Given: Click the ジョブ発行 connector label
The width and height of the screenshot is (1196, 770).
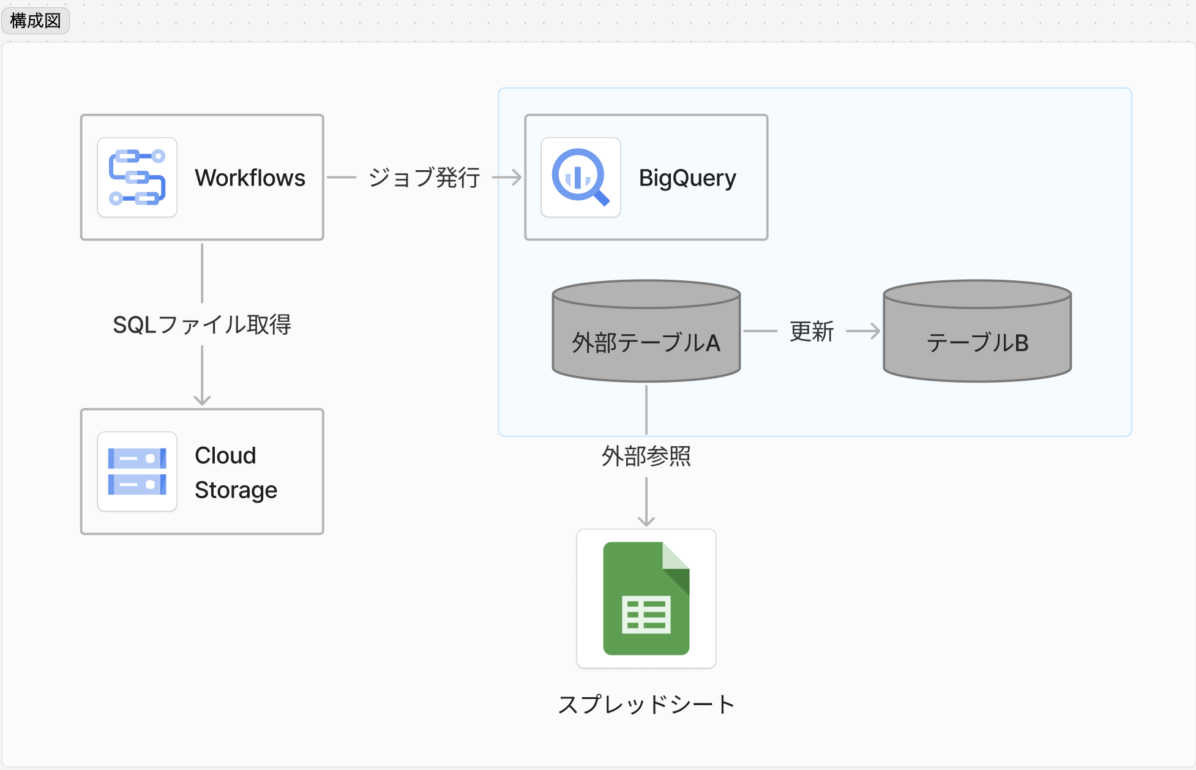Looking at the screenshot, I should (x=424, y=178).
